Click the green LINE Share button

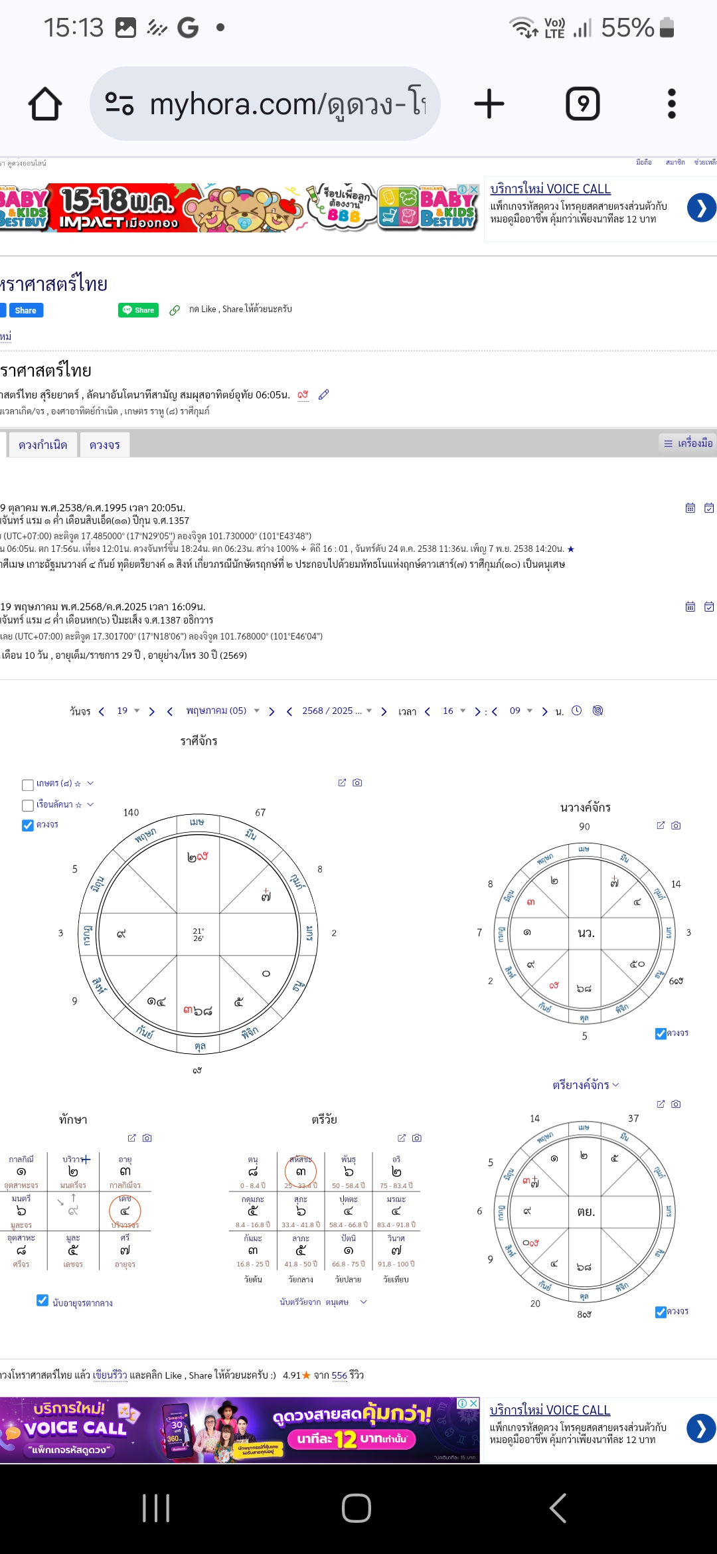coord(138,310)
